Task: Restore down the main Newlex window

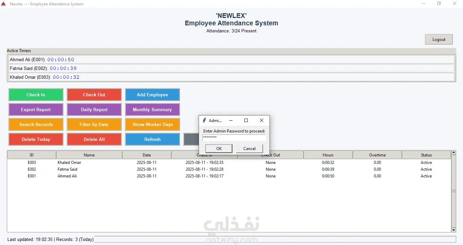Action: click(439, 4)
